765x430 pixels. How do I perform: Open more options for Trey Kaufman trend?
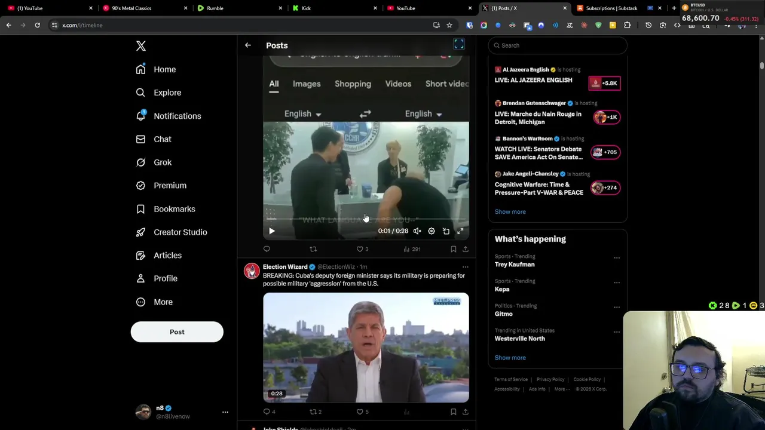coord(617,258)
